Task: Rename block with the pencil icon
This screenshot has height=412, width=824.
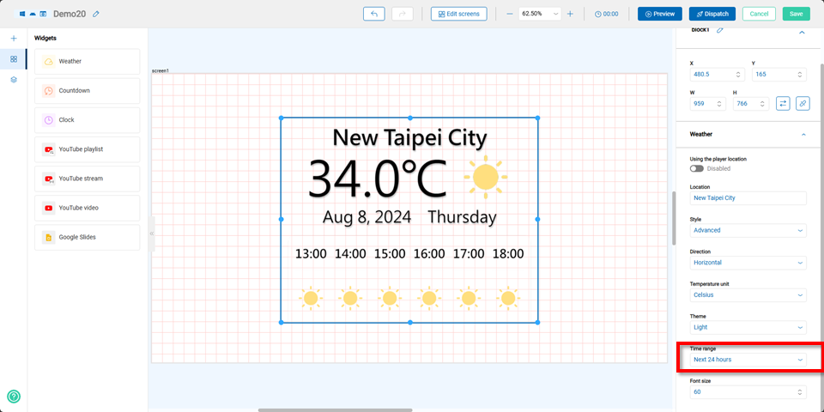Action: (720, 30)
